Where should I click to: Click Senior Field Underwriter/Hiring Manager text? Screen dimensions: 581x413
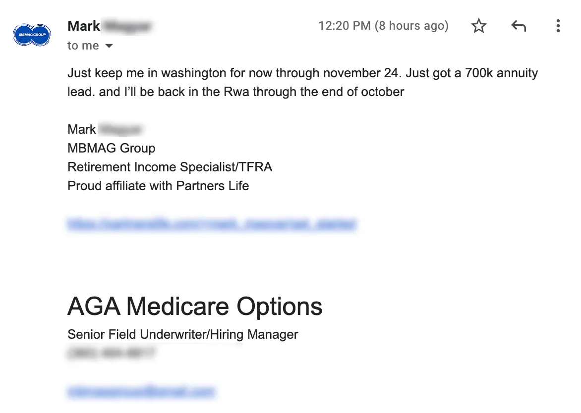182,335
